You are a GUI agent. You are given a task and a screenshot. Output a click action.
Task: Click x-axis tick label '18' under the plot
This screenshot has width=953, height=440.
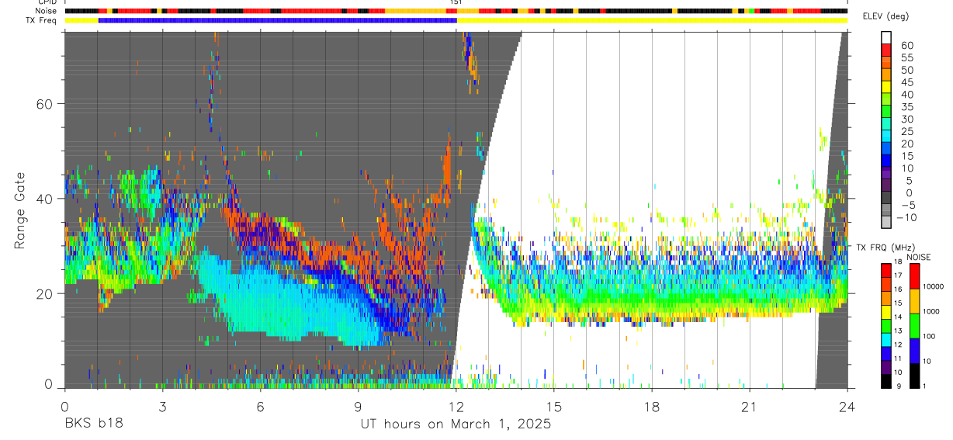tap(651, 407)
